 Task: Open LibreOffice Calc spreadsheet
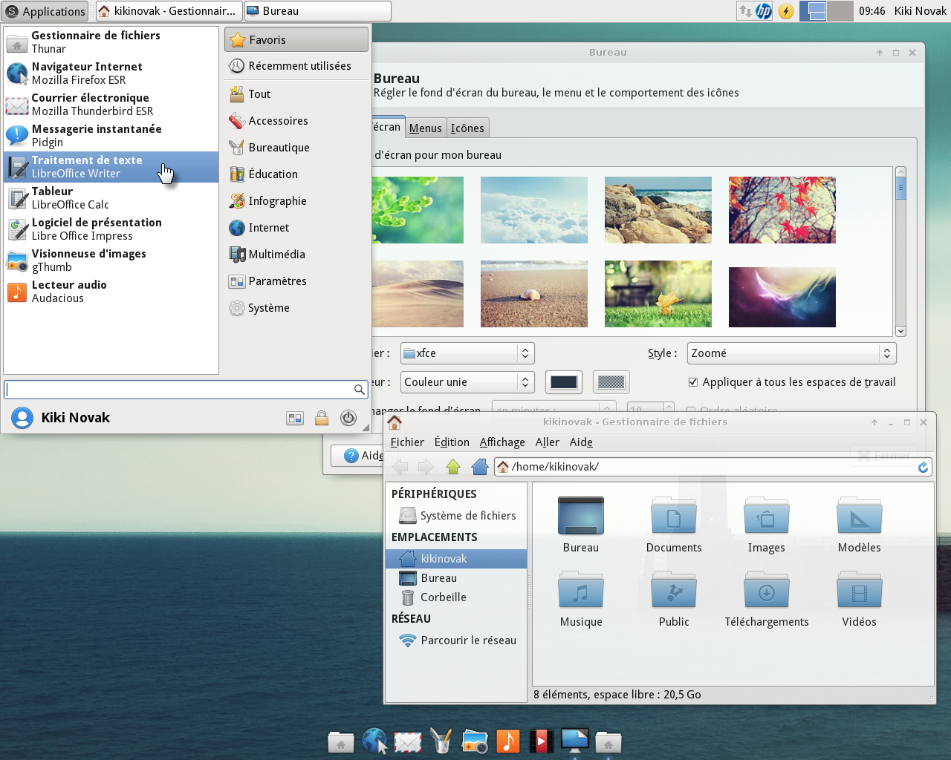click(x=111, y=198)
